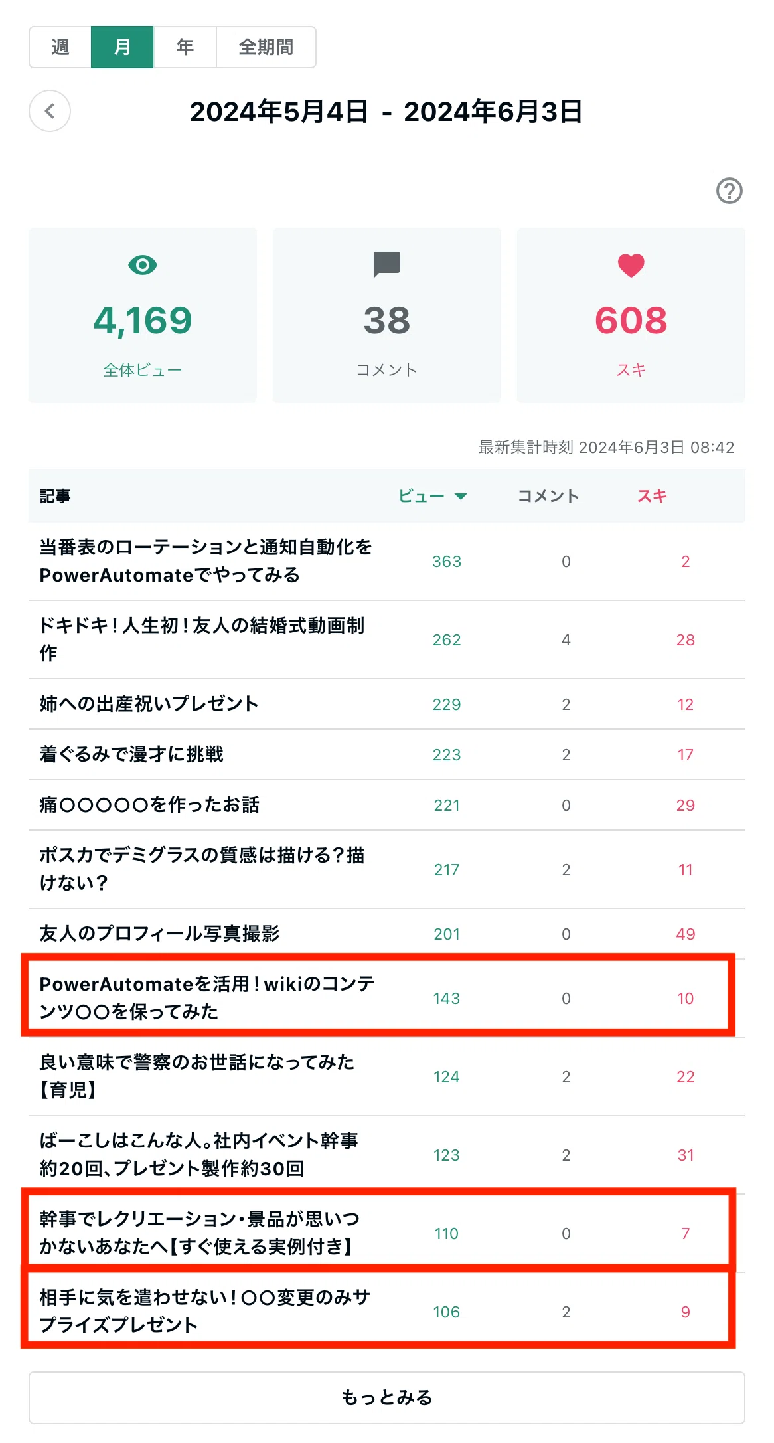Switch to 週 period tab
Screen dimensions: 774x1443
coord(60,47)
